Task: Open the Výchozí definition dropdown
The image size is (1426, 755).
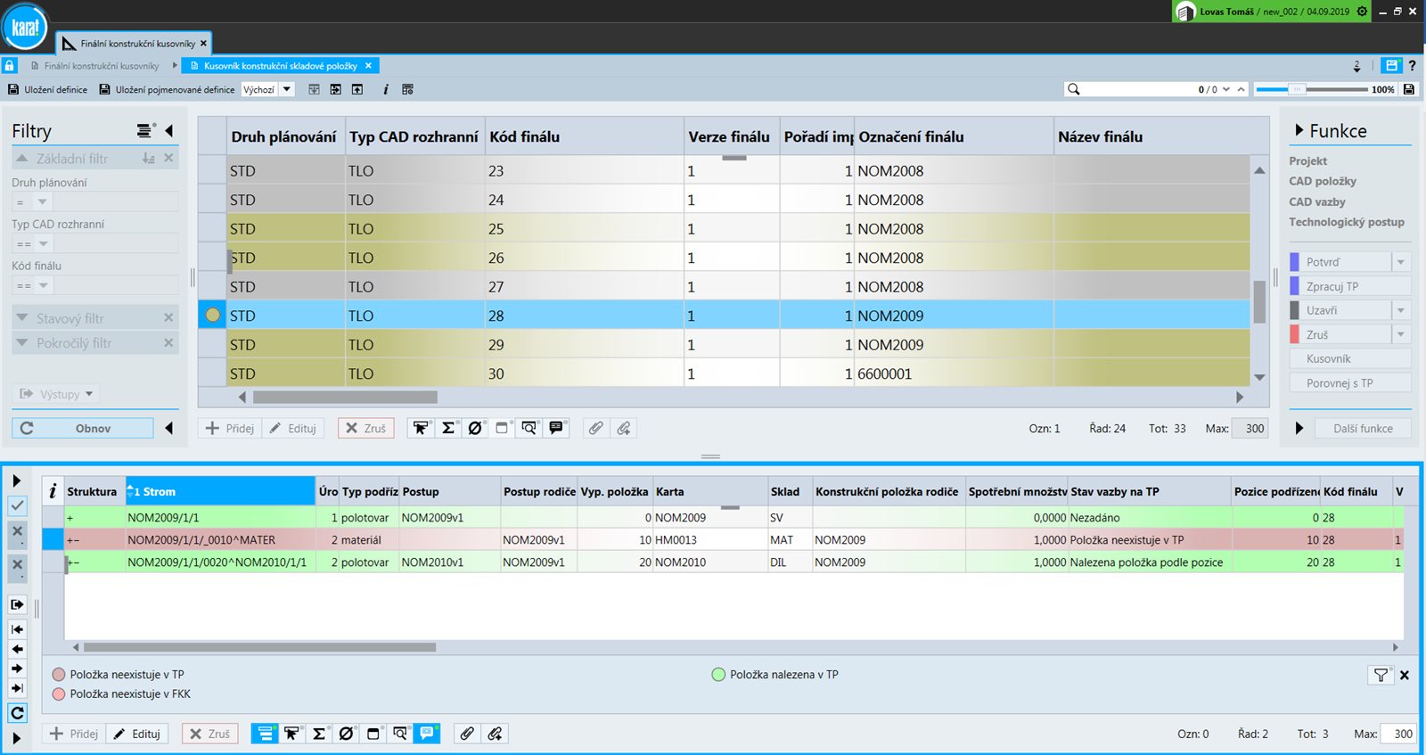Action: [x=287, y=89]
